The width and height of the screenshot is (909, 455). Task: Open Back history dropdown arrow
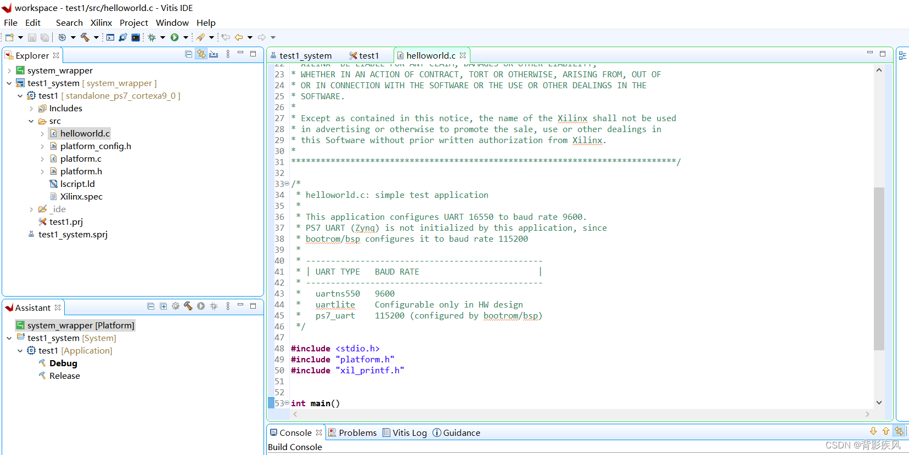[x=250, y=37]
